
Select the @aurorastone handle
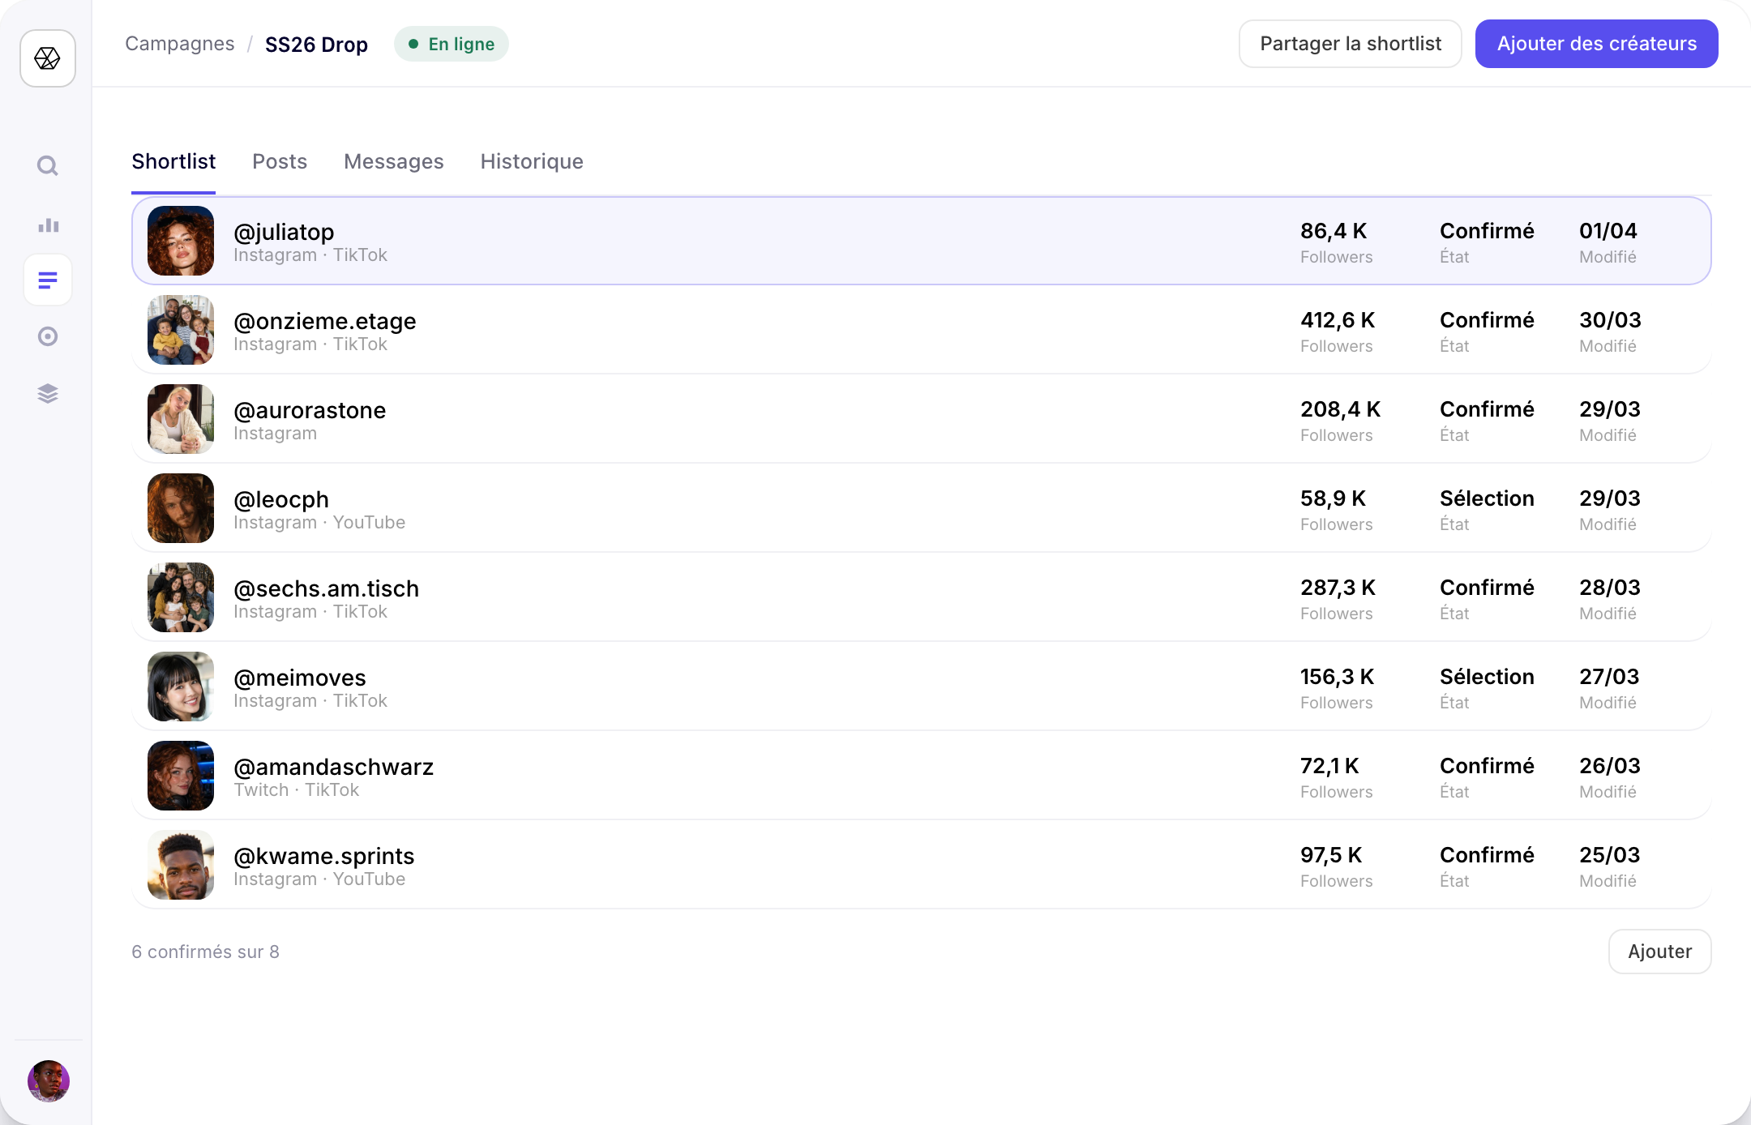point(310,410)
